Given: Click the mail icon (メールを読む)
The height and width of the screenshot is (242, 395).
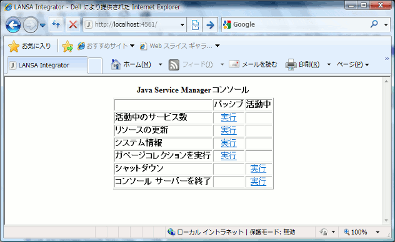Looking at the screenshot, I should 234,64.
